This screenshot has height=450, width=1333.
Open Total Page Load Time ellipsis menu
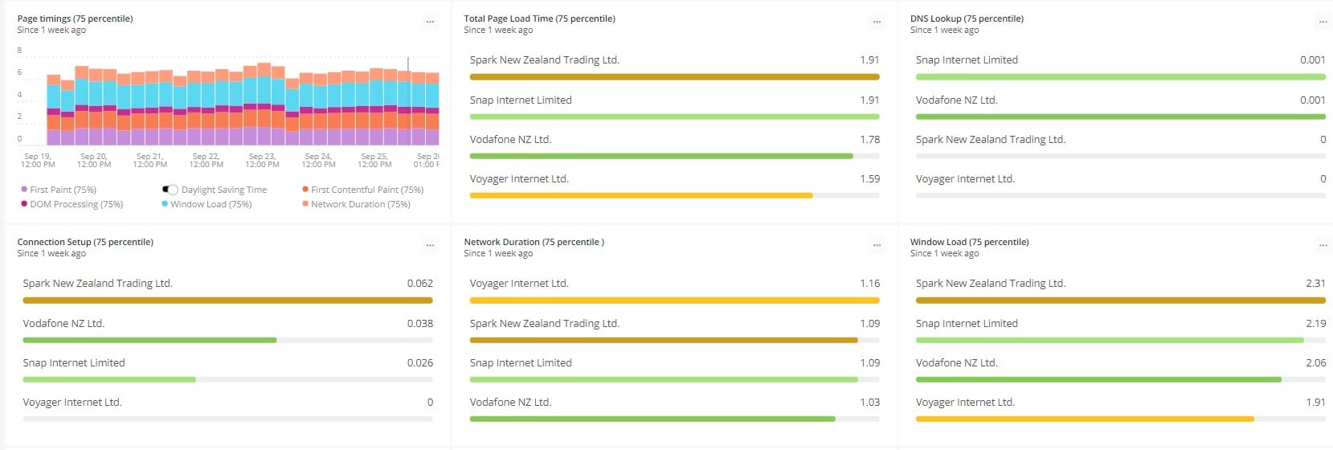click(x=877, y=22)
